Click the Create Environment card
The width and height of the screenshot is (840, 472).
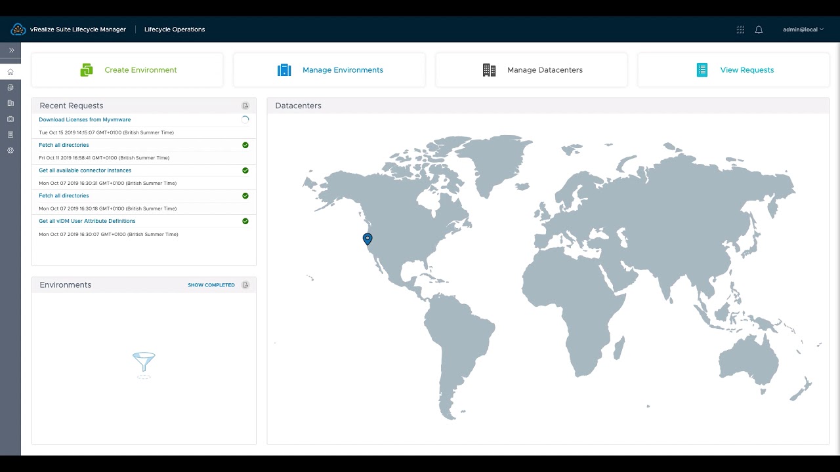point(127,70)
